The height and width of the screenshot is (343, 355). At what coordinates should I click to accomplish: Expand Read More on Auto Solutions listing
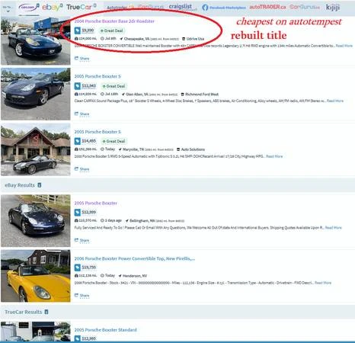point(274,156)
